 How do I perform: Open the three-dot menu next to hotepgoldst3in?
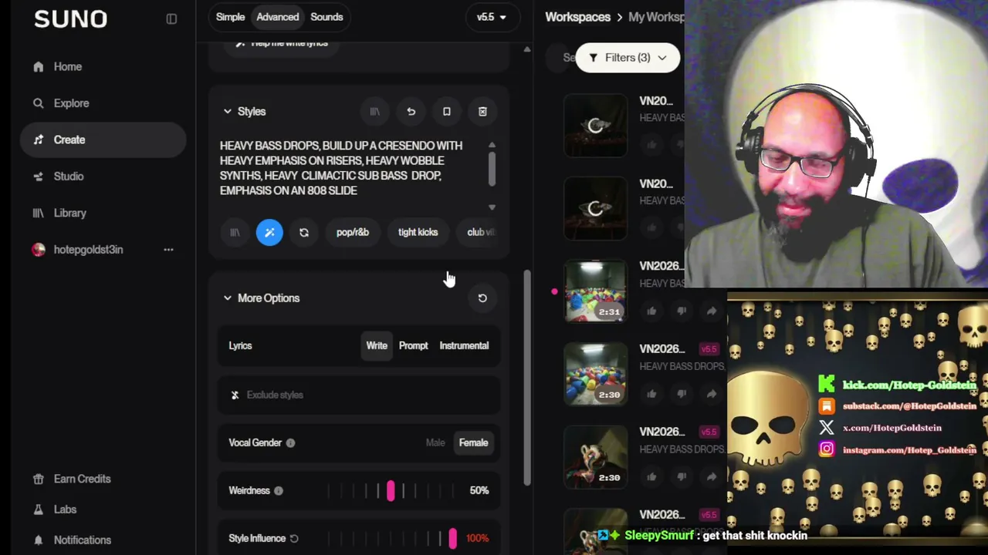[x=168, y=250]
